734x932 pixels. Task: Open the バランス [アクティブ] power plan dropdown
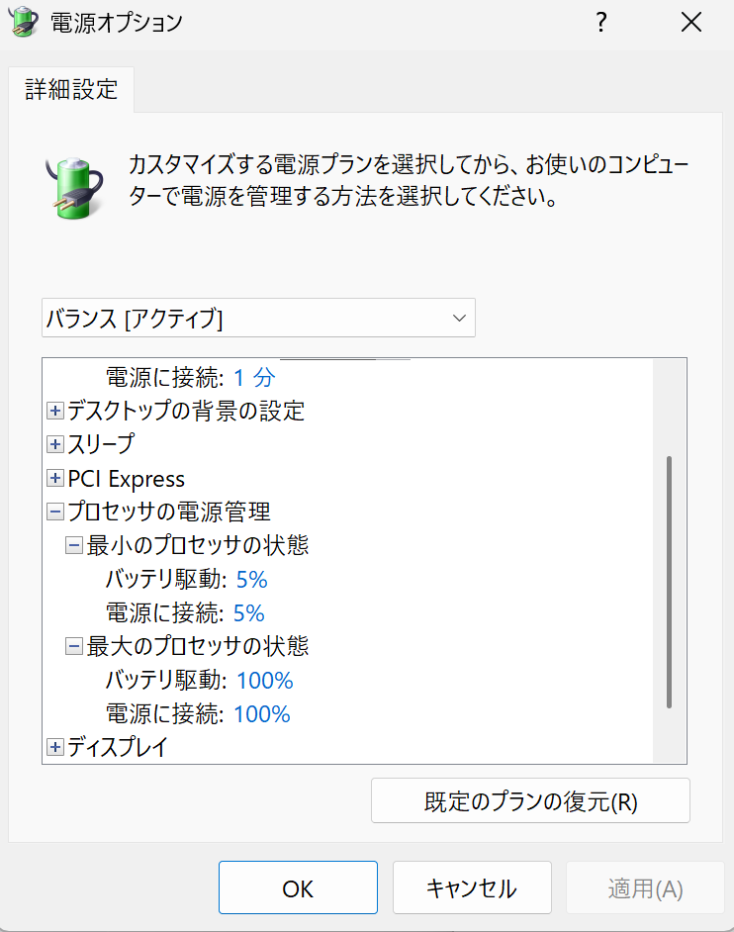point(259,318)
